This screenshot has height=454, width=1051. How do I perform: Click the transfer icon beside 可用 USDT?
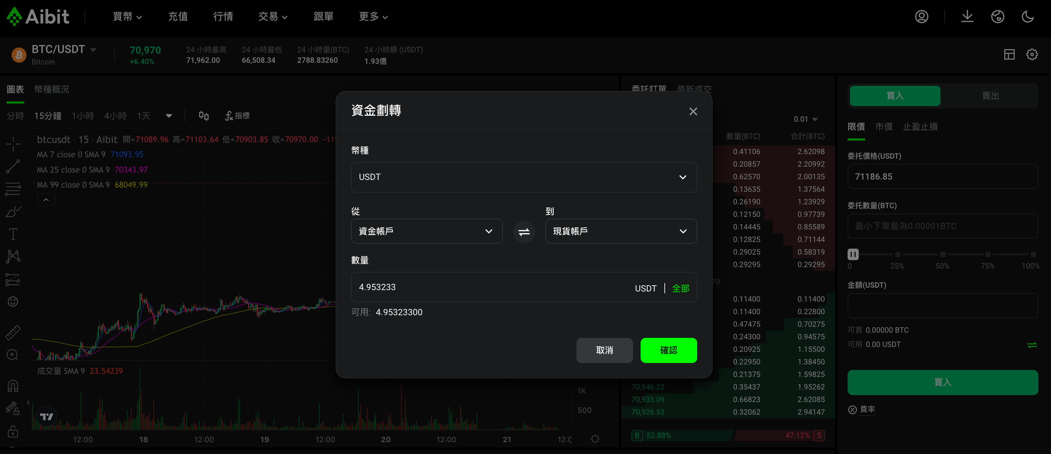pyautogui.click(x=1032, y=345)
